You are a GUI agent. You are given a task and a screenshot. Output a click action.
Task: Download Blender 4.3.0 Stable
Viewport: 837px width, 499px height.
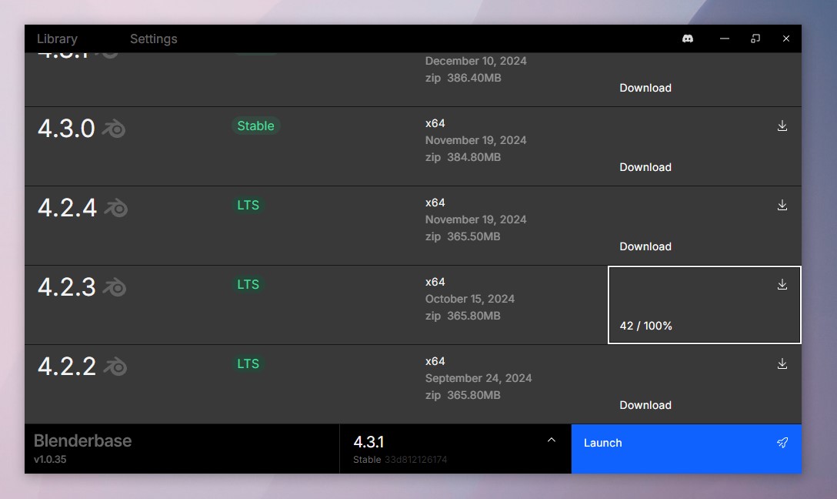645,167
